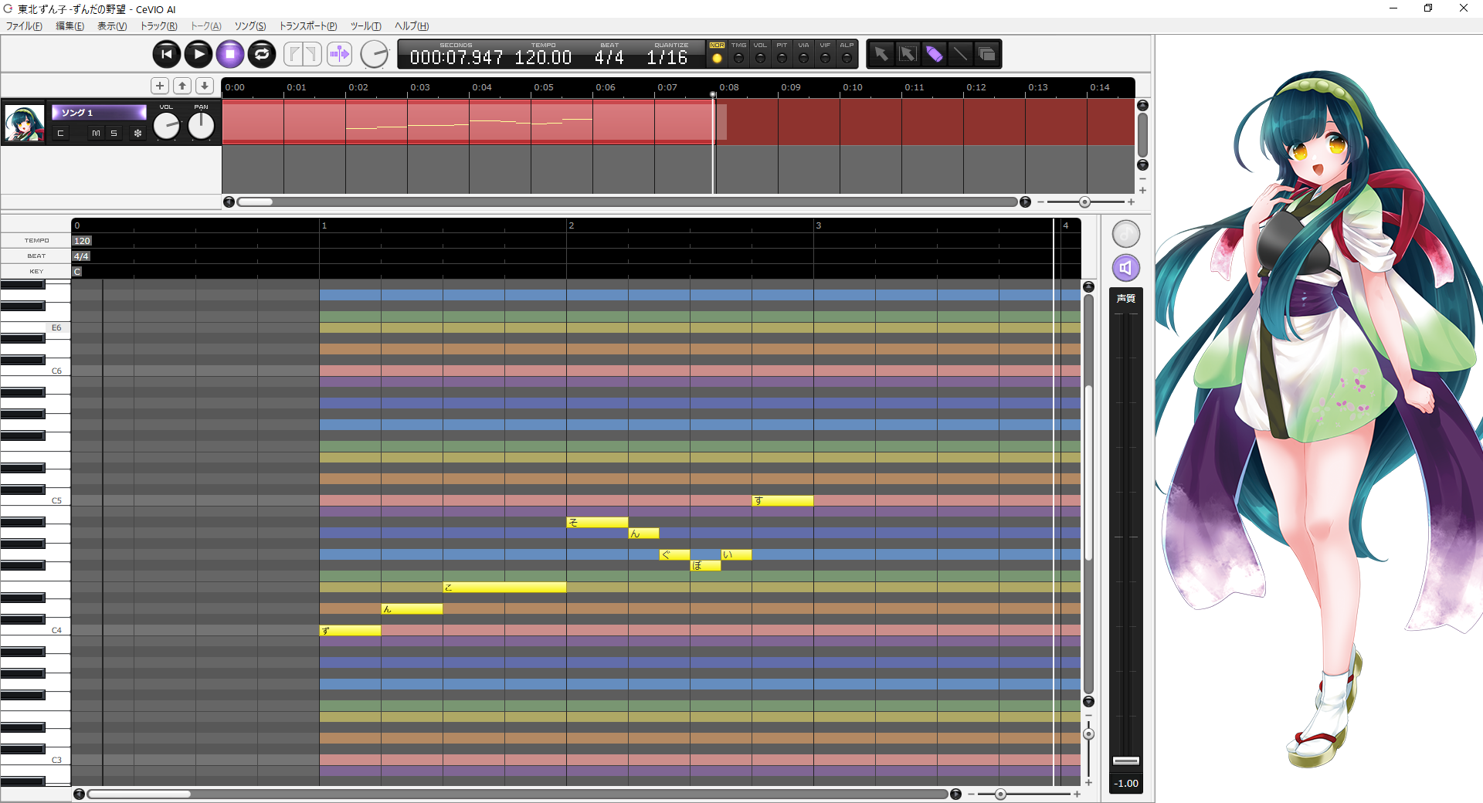The width and height of the screenshot is (1483, 803).
Task: Select the NOR edit mode
Action: [x=717, y=54]
